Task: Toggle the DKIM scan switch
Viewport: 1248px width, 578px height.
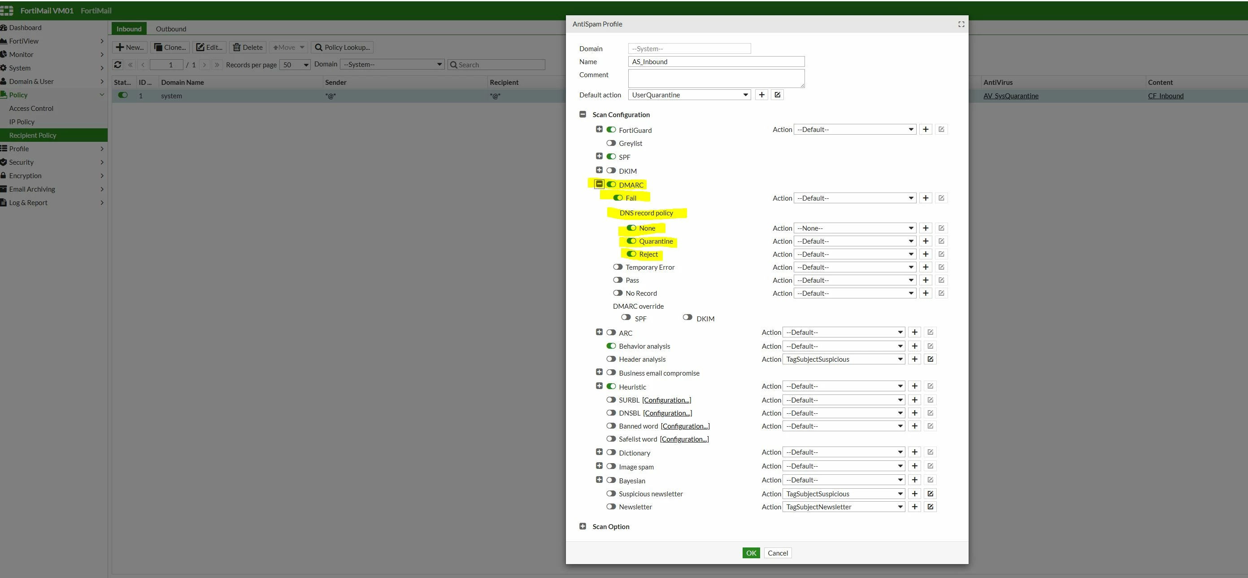Action: [611, 171]
